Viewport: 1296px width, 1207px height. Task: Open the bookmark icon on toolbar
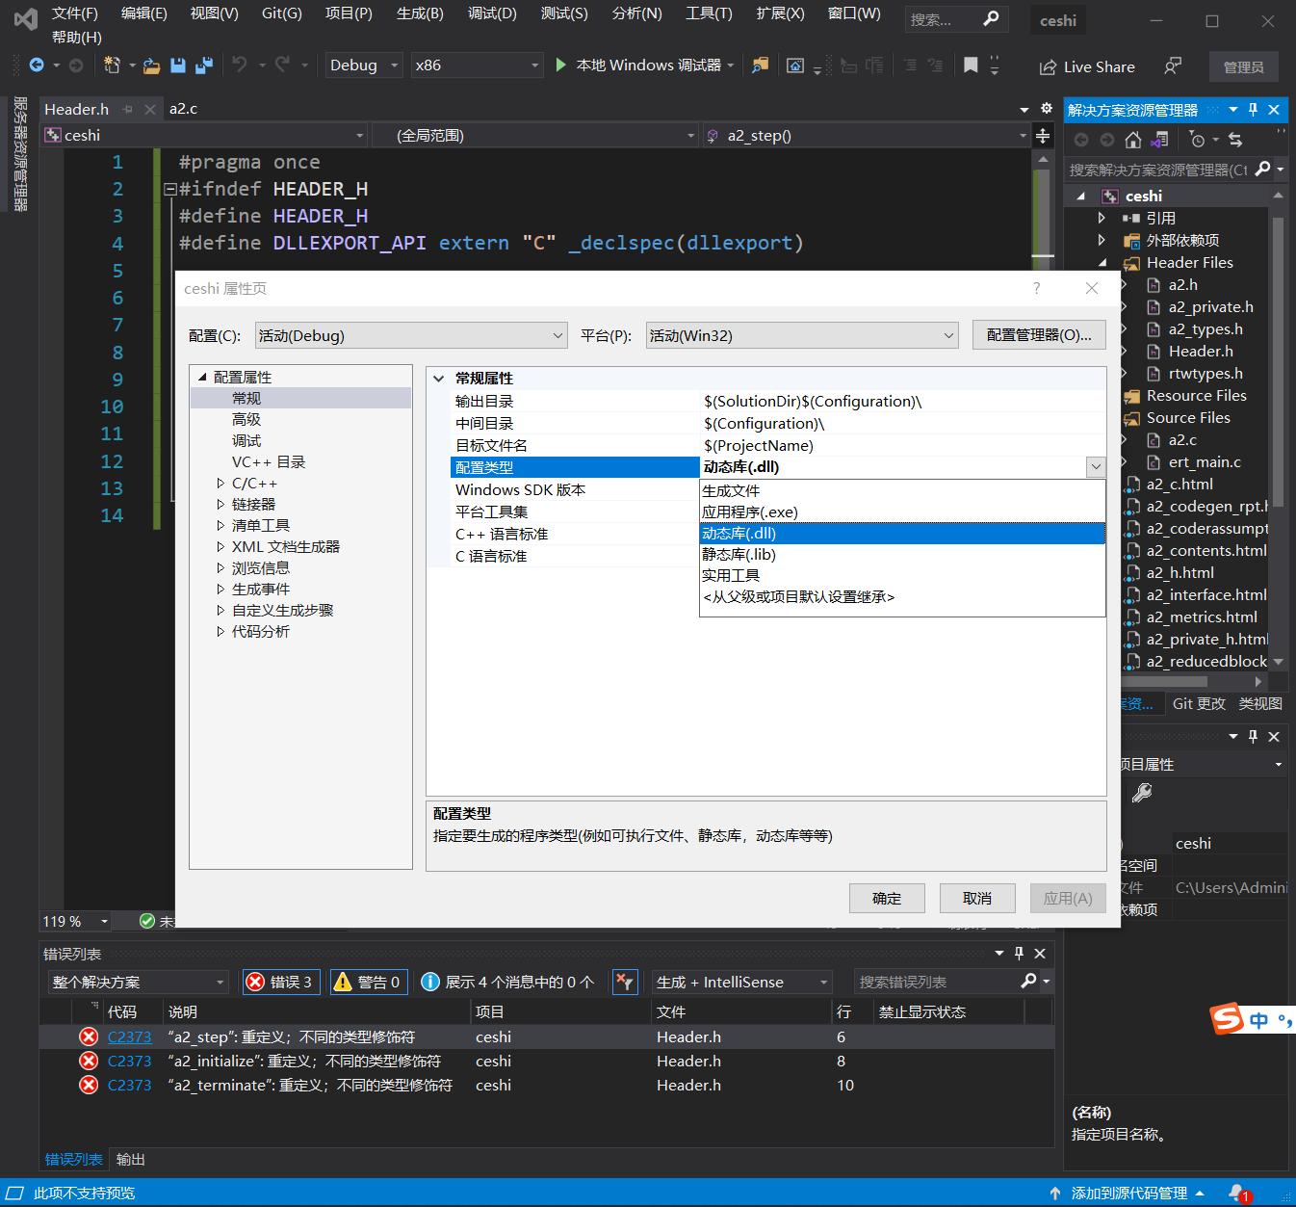pyautogui.click(x=970, y=65)
